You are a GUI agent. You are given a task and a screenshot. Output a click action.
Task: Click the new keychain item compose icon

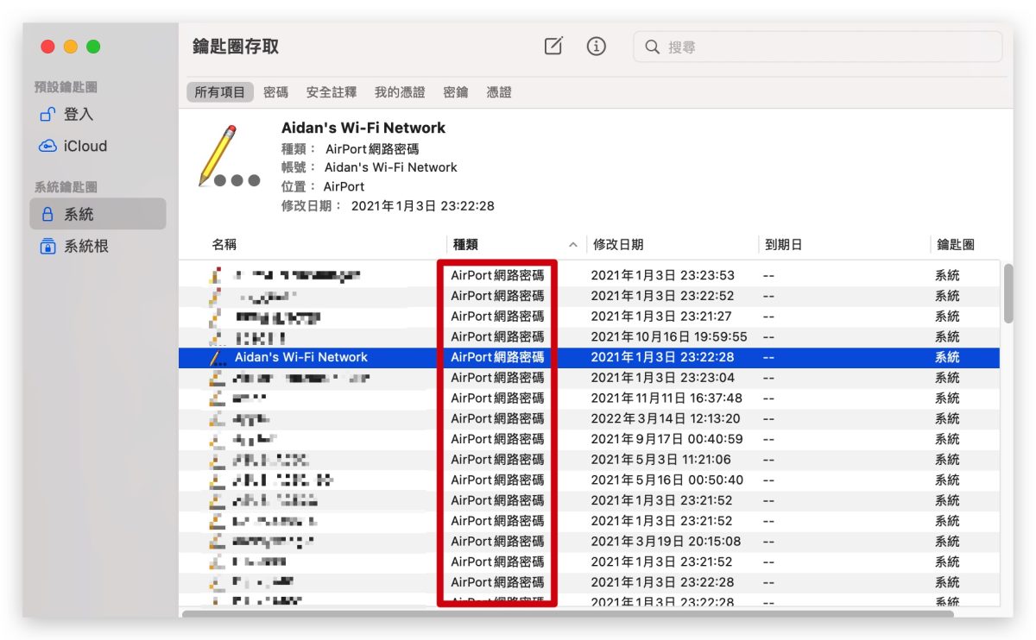click(553, 47)
